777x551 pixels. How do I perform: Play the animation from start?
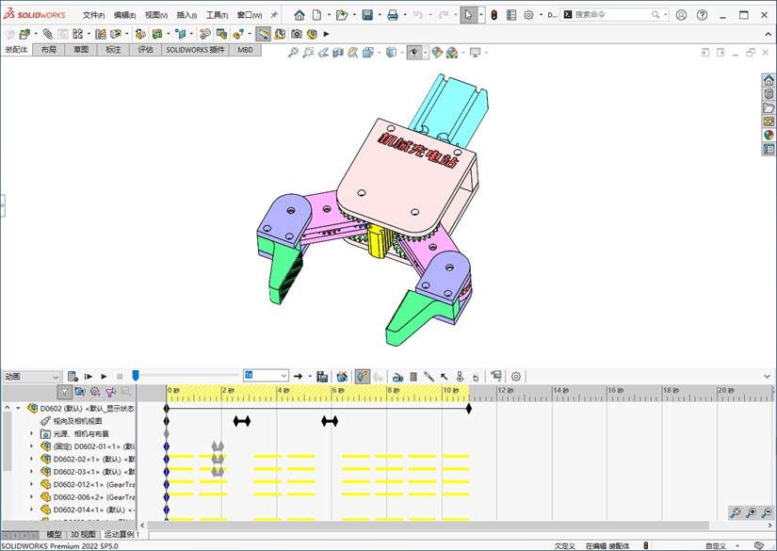pos(88,376)
